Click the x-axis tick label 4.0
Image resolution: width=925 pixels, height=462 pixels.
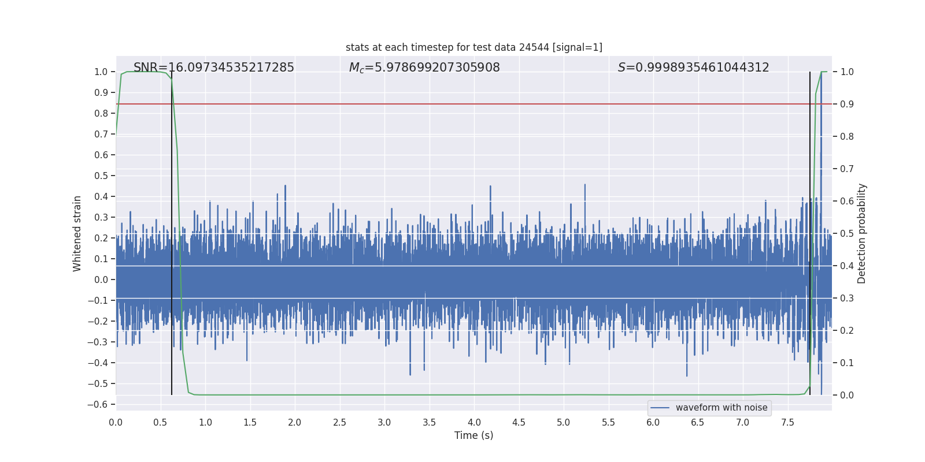(474, 422)
